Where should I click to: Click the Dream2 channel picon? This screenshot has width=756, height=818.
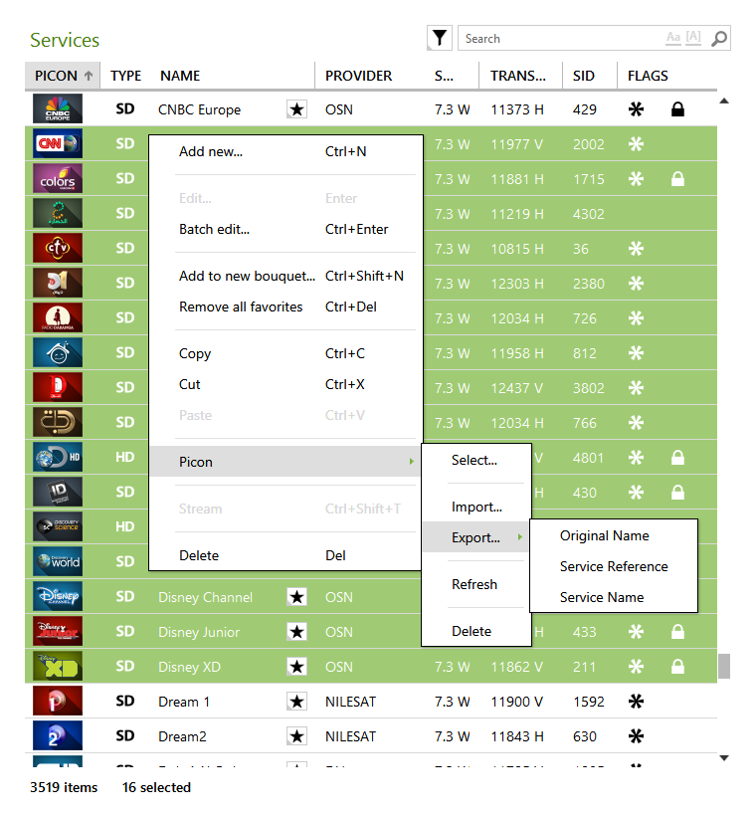pos(58,736)
